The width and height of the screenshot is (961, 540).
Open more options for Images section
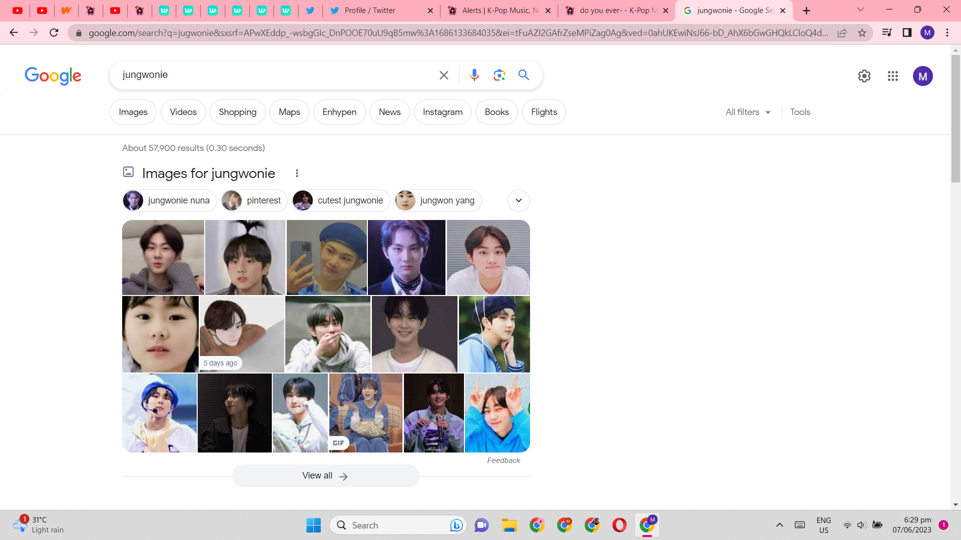coord(297,173)
